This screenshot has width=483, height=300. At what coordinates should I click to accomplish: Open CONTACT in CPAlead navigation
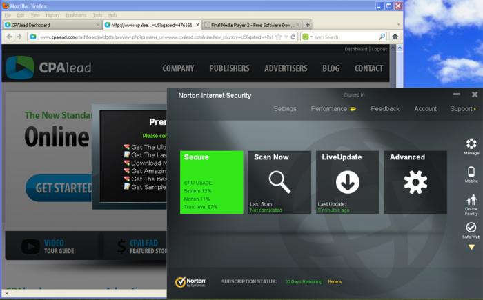tap(368, 68)
